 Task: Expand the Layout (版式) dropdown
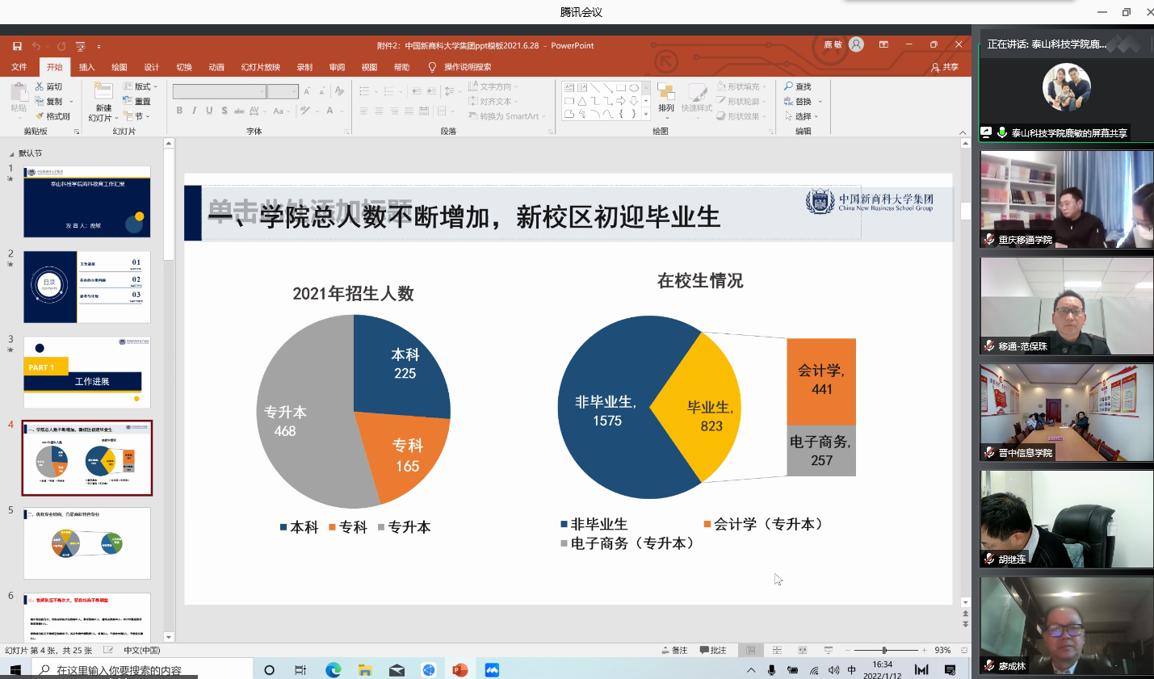pyautogui.click(x=141, y=86)
